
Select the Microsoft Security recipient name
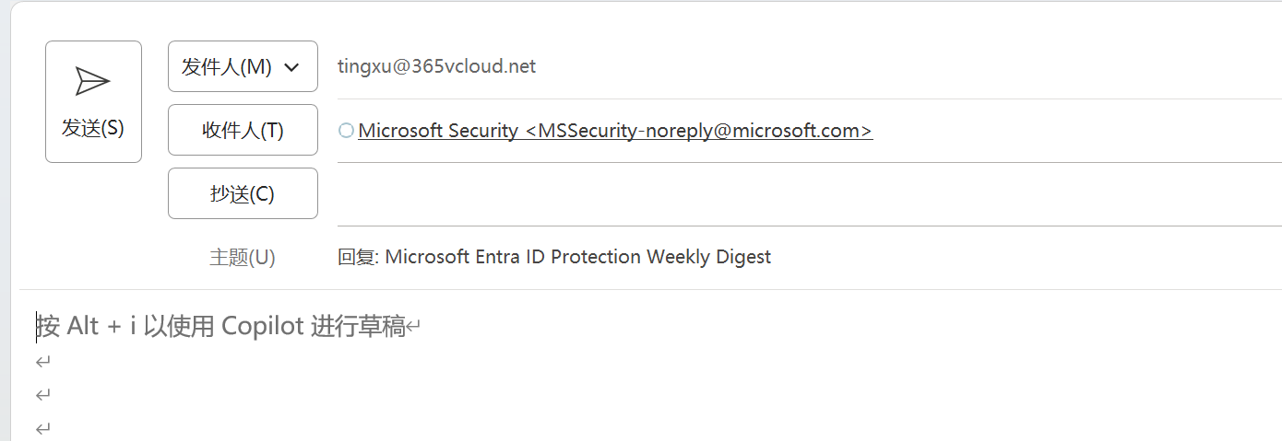point(438,131)
